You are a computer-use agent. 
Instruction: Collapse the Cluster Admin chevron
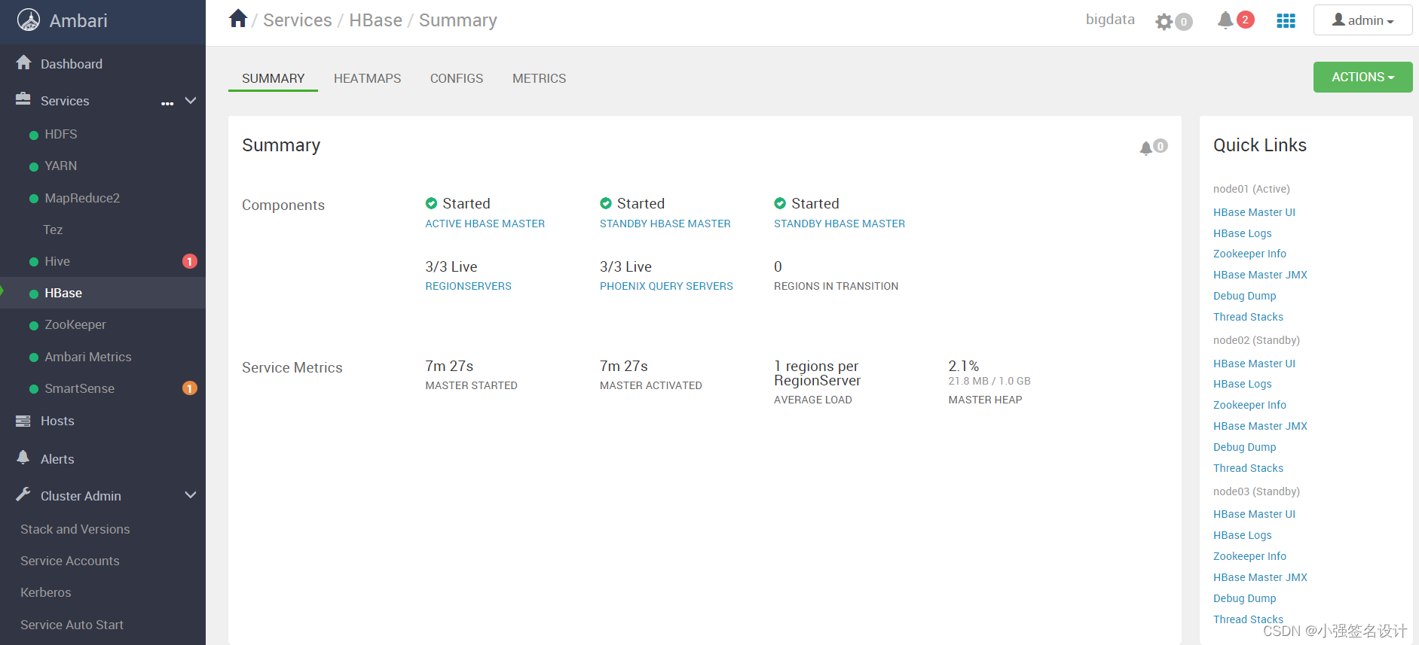(x=191, y=495)
